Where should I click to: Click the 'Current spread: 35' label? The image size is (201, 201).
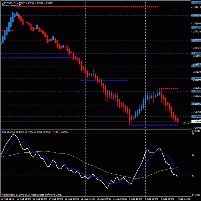(11, 5)
